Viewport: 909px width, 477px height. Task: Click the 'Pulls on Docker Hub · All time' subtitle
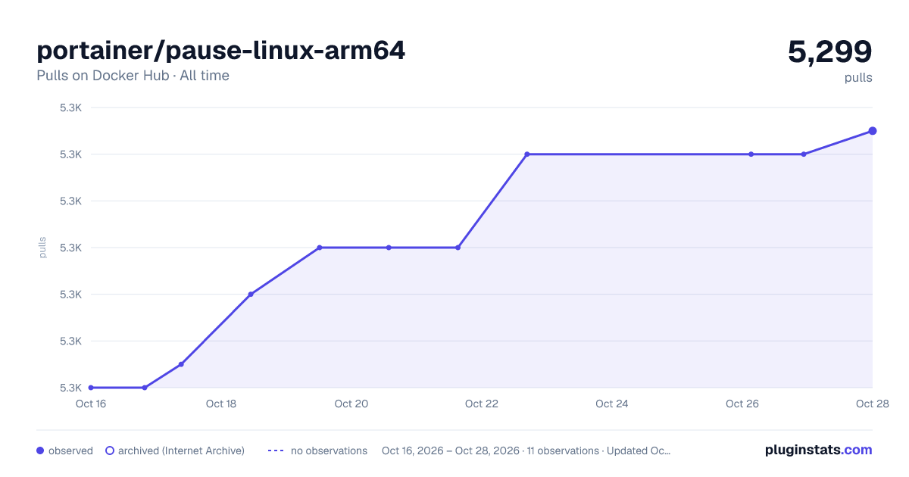[133, 76]
